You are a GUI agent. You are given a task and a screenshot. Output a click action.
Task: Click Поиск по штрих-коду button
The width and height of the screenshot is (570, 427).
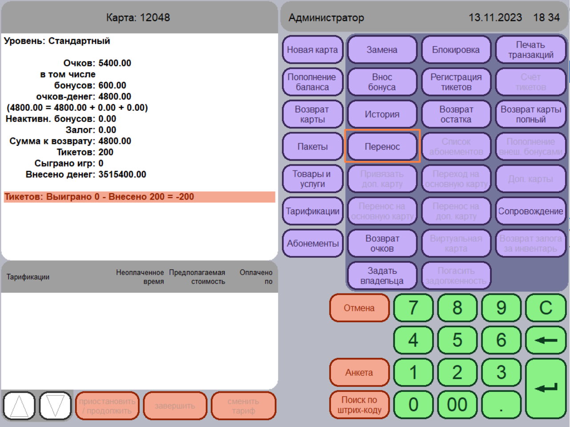coord(359,405)
